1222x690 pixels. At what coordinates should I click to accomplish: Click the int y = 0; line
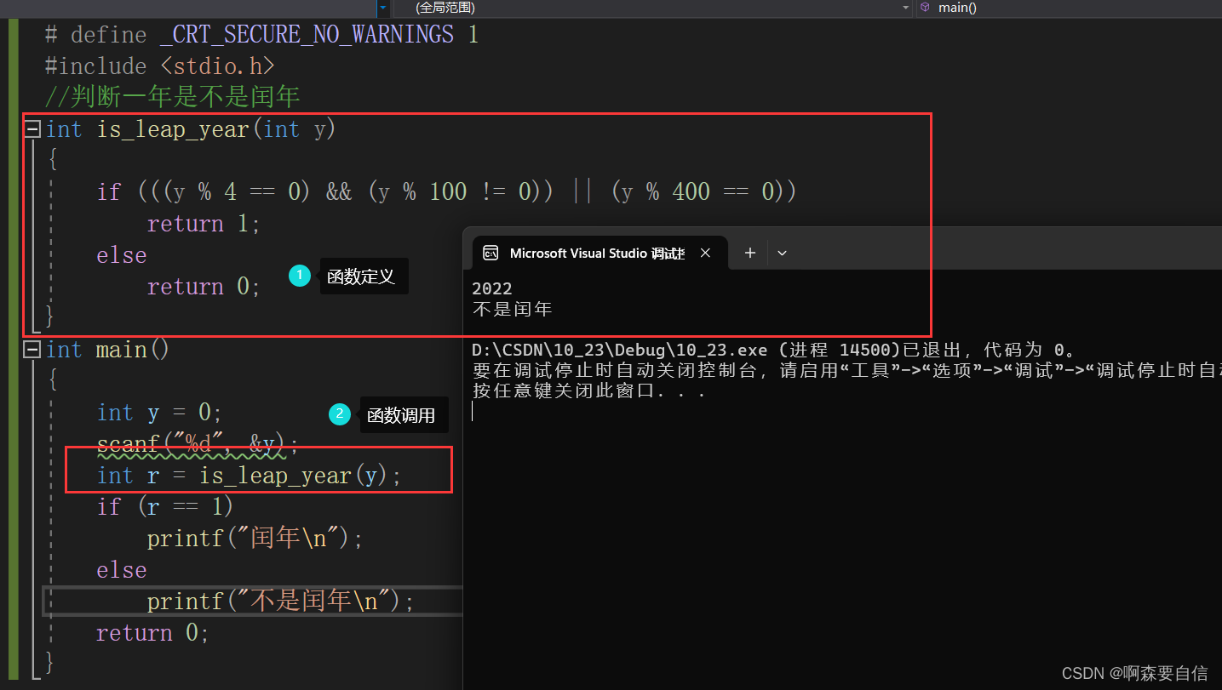coord(159,413)
